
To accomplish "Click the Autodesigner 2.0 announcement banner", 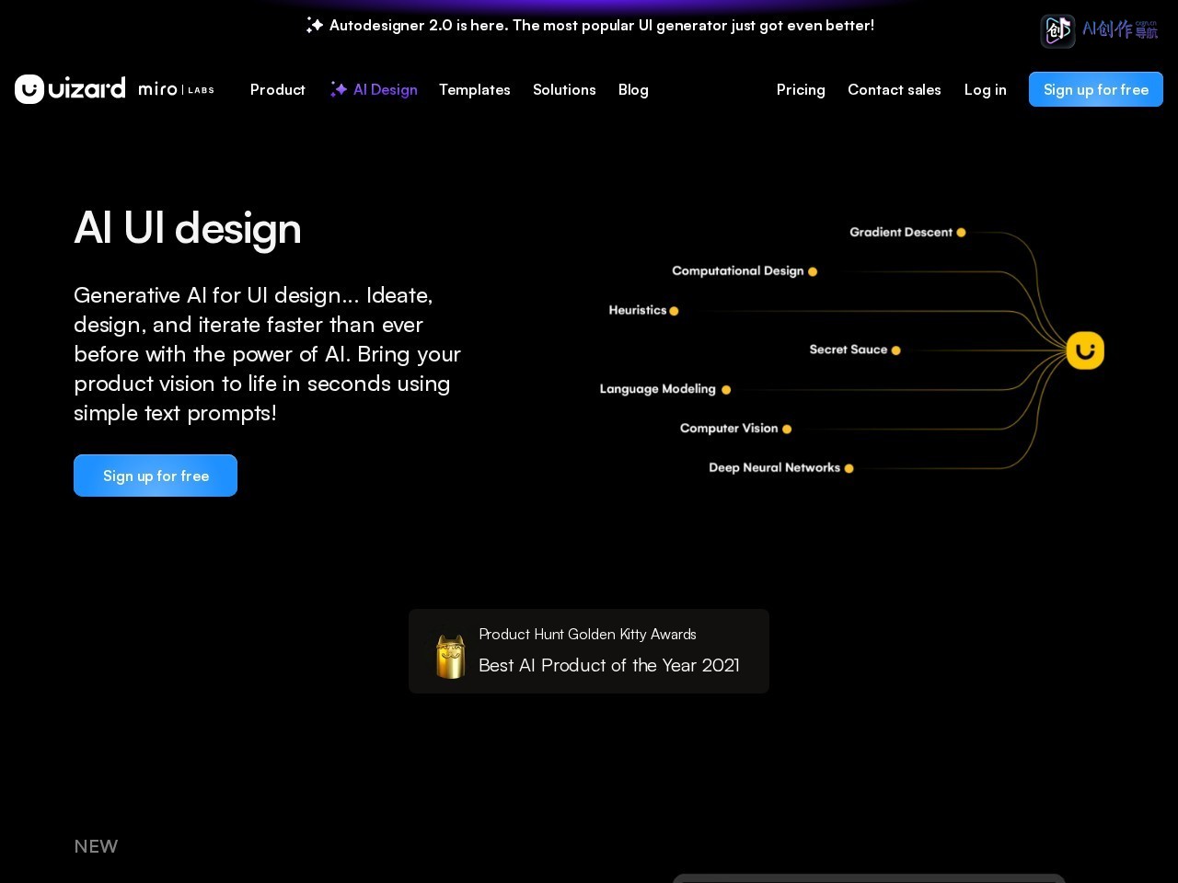I will [590, 26].
